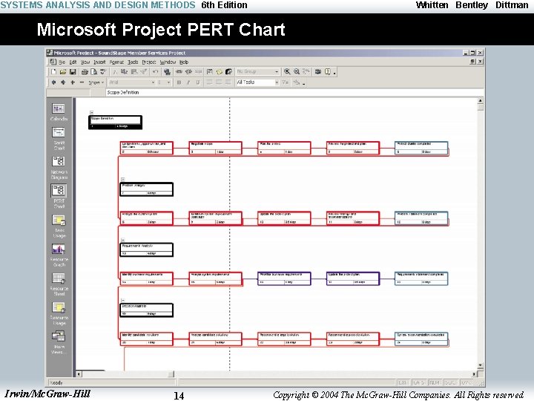Open the File menu

pos(62,62)
